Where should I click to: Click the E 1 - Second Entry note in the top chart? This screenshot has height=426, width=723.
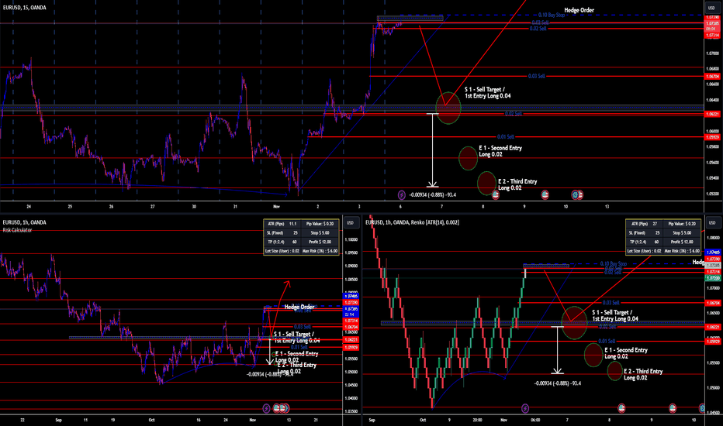pyautogui.click(x=500, y=151)
